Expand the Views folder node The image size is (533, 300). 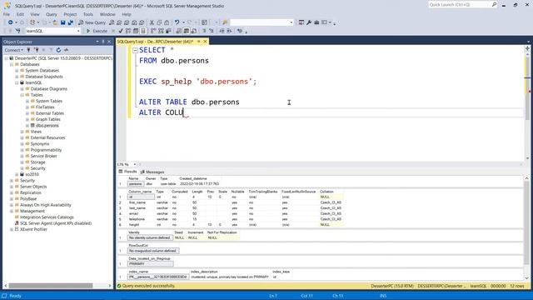22,132
